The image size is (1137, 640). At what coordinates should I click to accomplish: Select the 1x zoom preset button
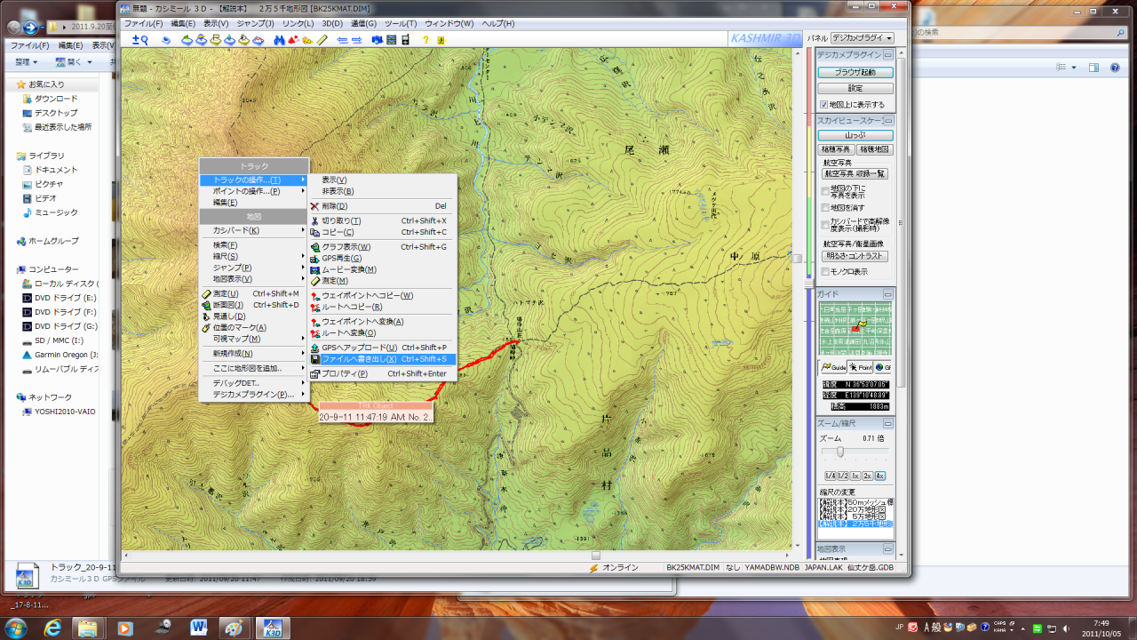coord(855,476)
